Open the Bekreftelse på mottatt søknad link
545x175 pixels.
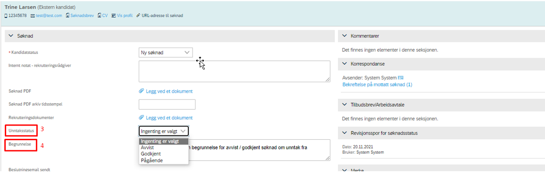coord(377,85)
